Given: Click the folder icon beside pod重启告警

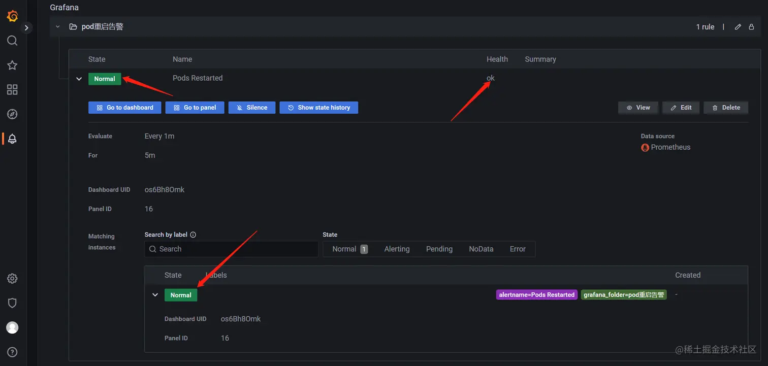Looking at the screenshot, I should pos(73,26).
